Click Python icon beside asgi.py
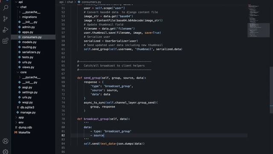Screen dimensions: 273x154 pyautogui.click(x=20, y=87)
